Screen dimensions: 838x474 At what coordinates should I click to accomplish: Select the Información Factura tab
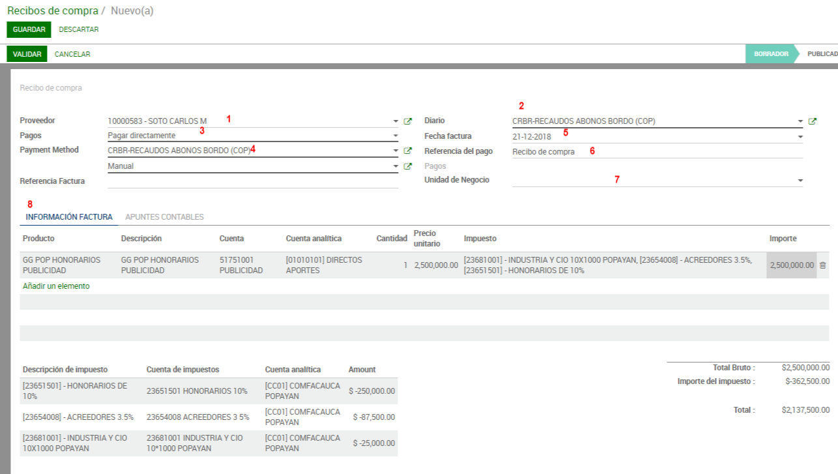click(69, 217)
